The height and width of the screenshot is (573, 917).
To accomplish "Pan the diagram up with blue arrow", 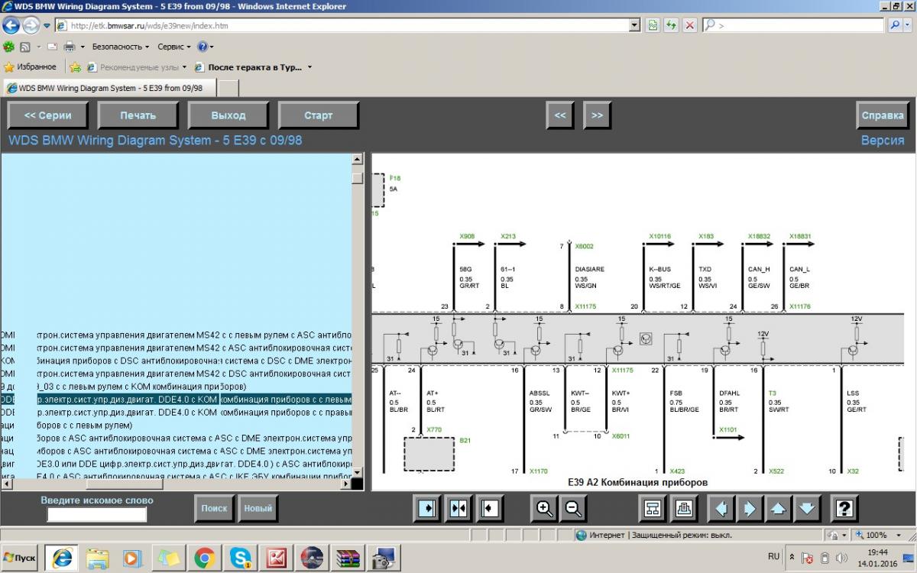I will (x=777, y=508).
